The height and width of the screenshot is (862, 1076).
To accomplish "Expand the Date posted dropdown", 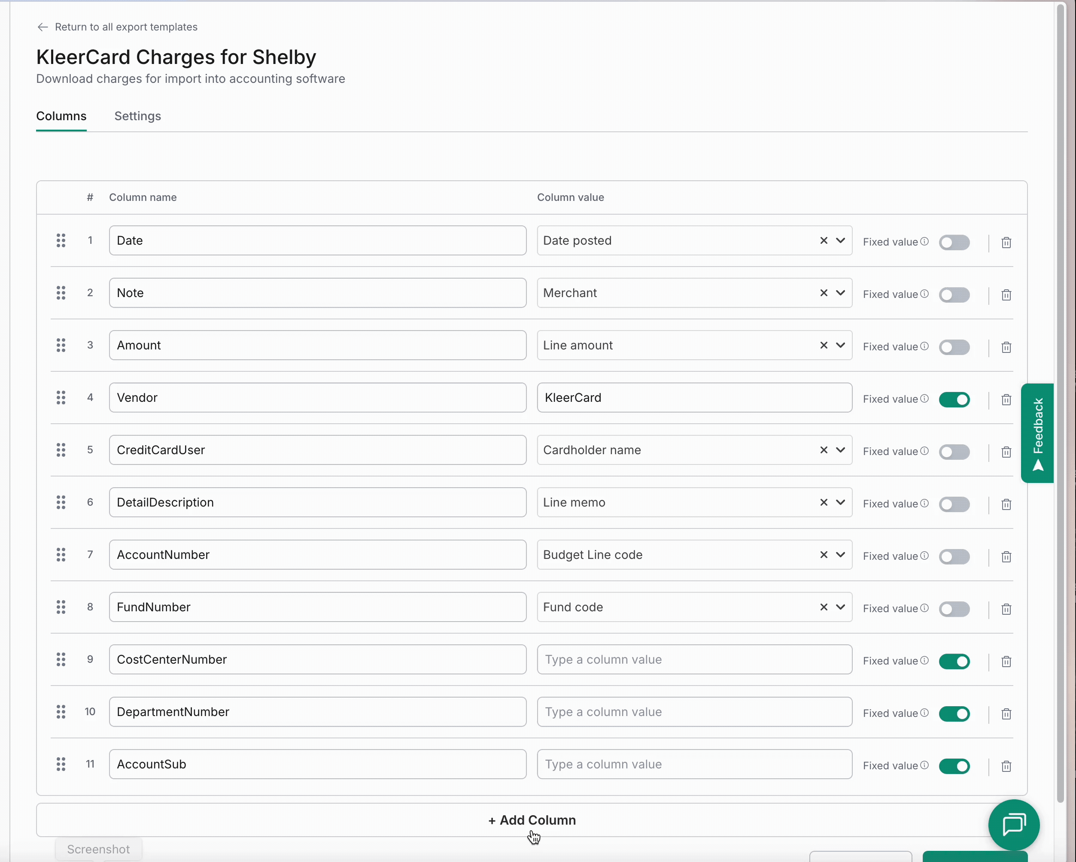I will tap(840, 240).
